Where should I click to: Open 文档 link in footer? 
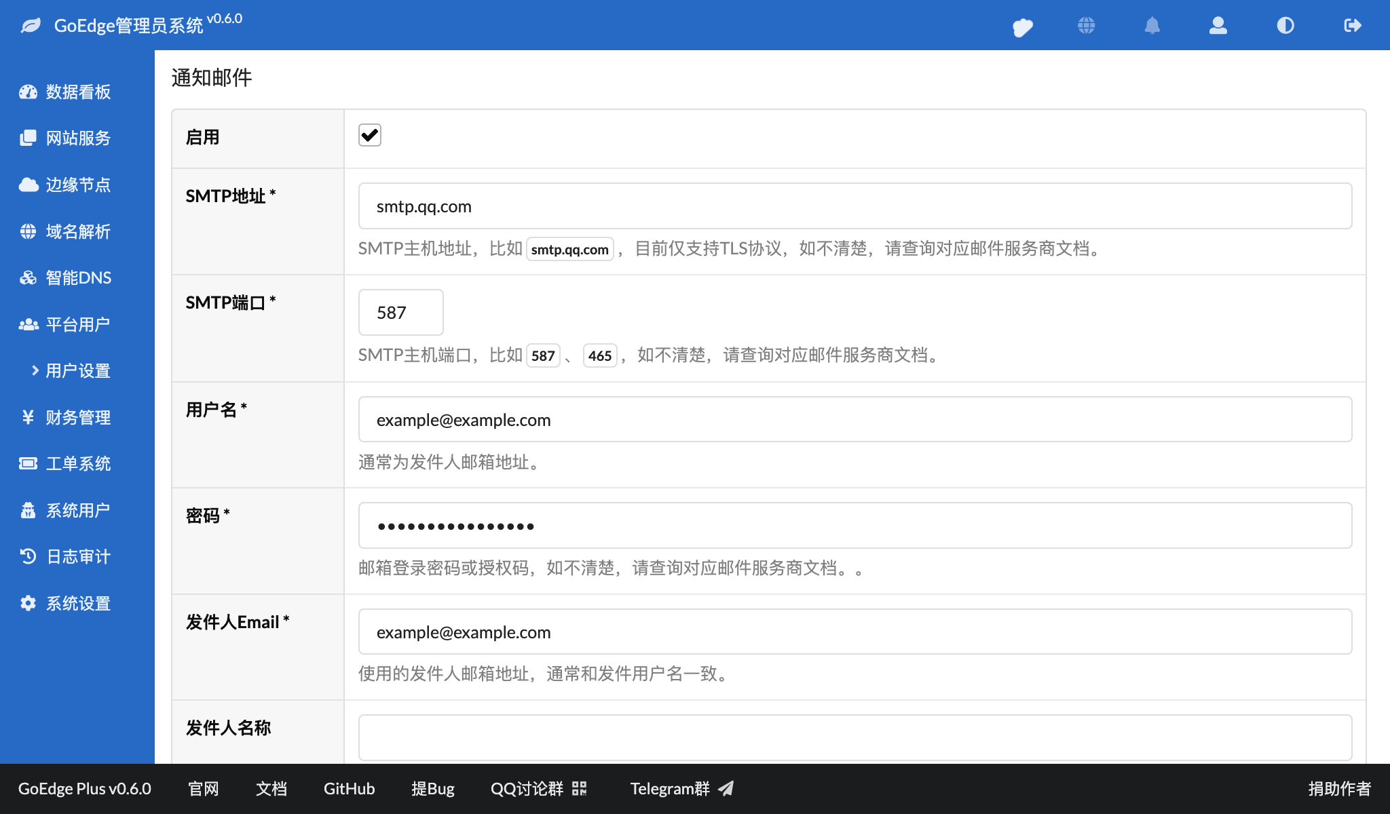pyautogui.click(x=271, y=788)
